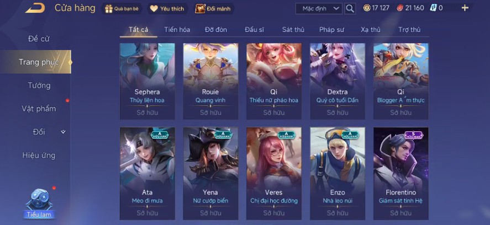Open the Tiểu lam robot assistant
This screenshot has width=490, height=225.
point(39,203)
